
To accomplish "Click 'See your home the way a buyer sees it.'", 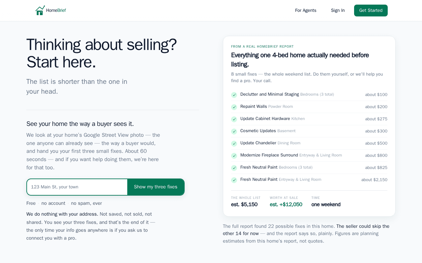I will (x=80, y=124).
